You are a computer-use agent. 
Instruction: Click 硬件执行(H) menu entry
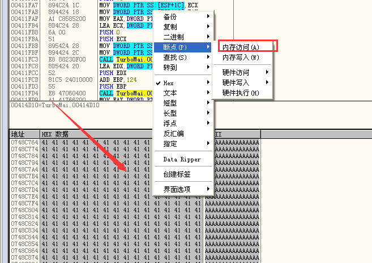pyautogui.click(x=241, y=93)
